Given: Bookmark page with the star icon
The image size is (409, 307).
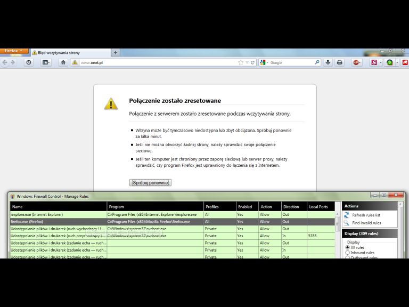Looking at the screenshot, I should [x=241, y=62].
